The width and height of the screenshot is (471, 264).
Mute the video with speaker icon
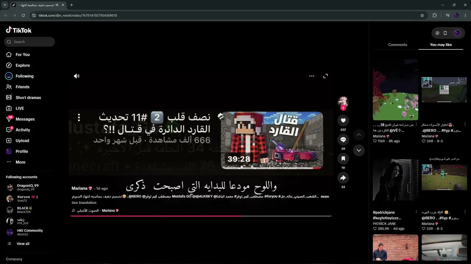77,76
